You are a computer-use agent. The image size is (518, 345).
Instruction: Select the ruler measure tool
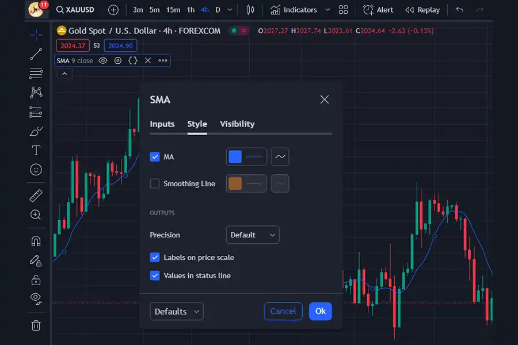coord(36,195)
